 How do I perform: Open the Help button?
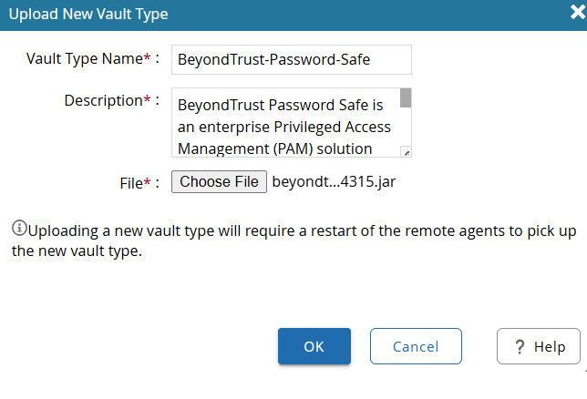[x=539, y=346]
